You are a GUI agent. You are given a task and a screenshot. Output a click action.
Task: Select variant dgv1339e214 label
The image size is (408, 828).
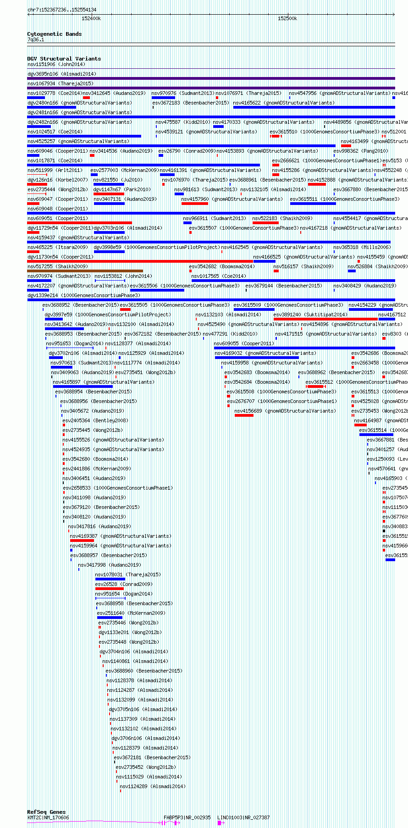tap(84, 296)
